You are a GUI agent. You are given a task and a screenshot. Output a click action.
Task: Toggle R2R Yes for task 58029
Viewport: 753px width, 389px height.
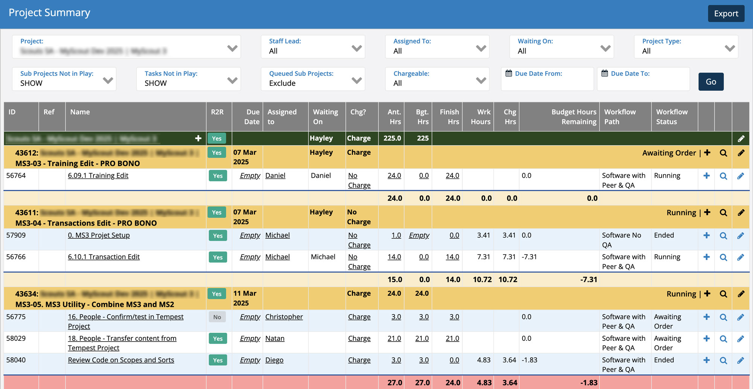pos(218,339)
